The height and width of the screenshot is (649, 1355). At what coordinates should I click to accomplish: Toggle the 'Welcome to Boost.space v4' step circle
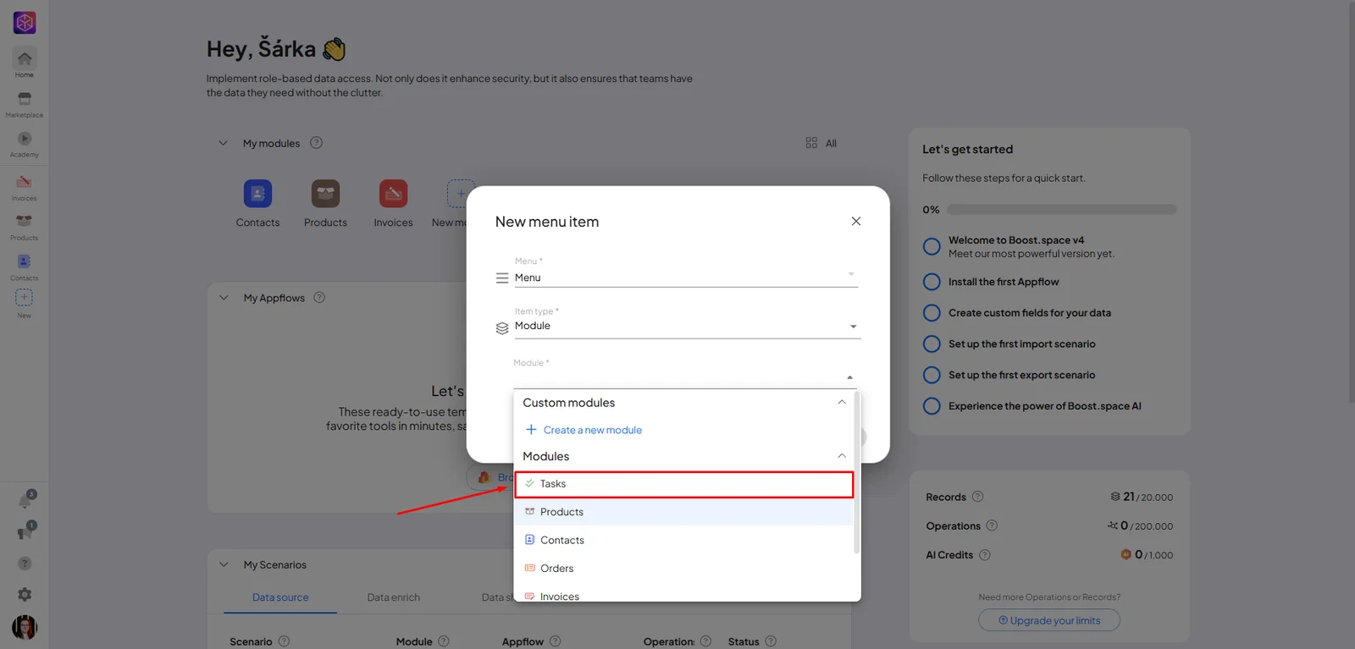point(932,246)
